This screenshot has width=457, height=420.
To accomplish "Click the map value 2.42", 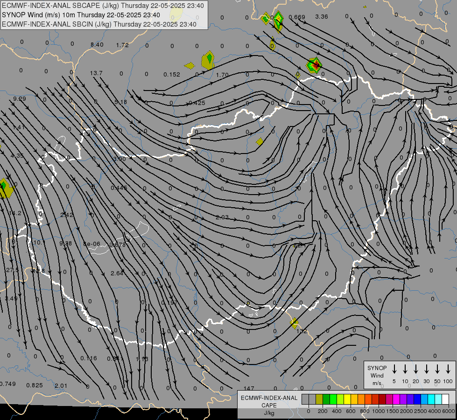I will click(x=67, y=215).
